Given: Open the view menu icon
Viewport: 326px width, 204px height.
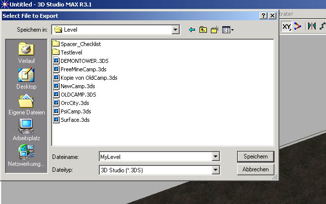Looking at the screenshot, I should click(228, 30).
